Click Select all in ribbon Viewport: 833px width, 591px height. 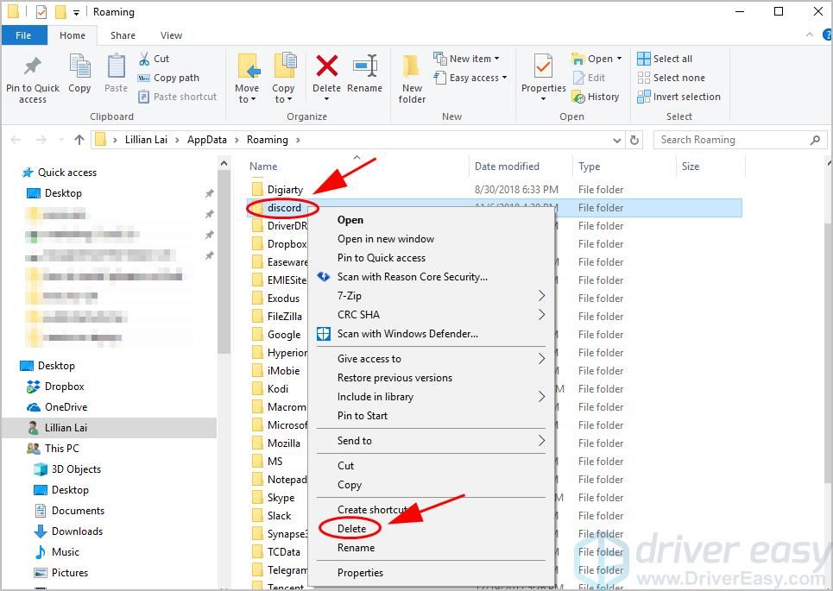tap(665, 59)
